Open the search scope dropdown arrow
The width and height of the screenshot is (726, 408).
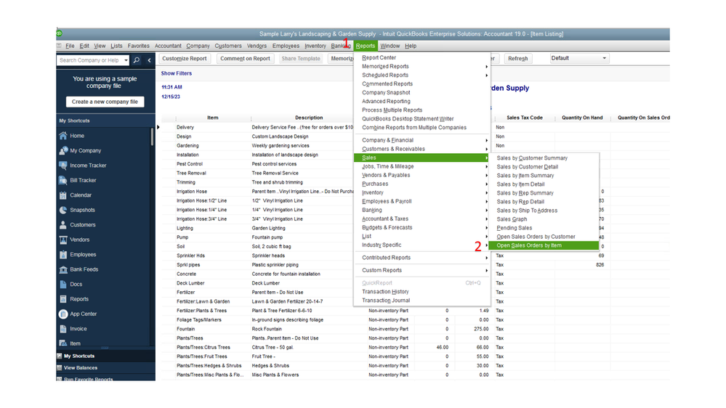pyautogui.click(x=126, y=60)
